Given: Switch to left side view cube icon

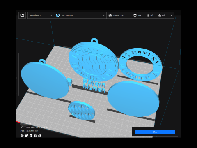Looking at the screenshot, I should point(35,136).
